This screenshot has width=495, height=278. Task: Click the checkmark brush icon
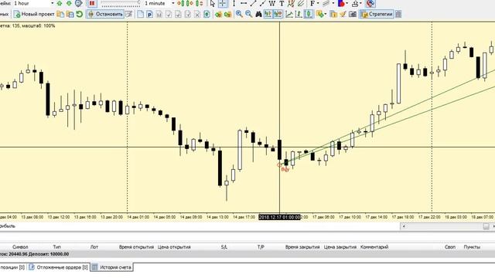tap(343, 14)
